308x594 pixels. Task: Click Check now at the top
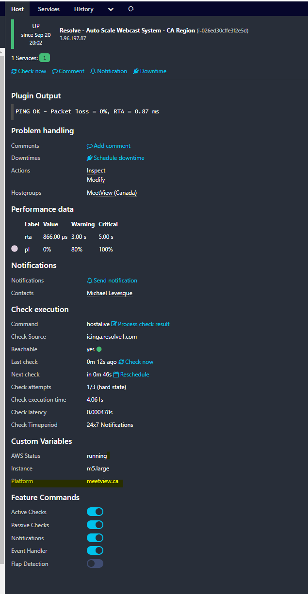coord(29,71)
